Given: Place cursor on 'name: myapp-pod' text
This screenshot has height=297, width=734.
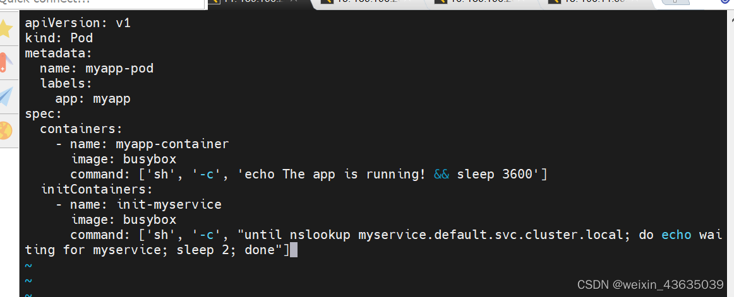Looking at the screenshot, I should [97, 69].
